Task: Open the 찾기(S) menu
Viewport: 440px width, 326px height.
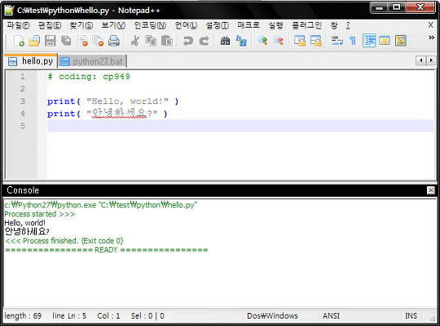Action: click(81, 25)
